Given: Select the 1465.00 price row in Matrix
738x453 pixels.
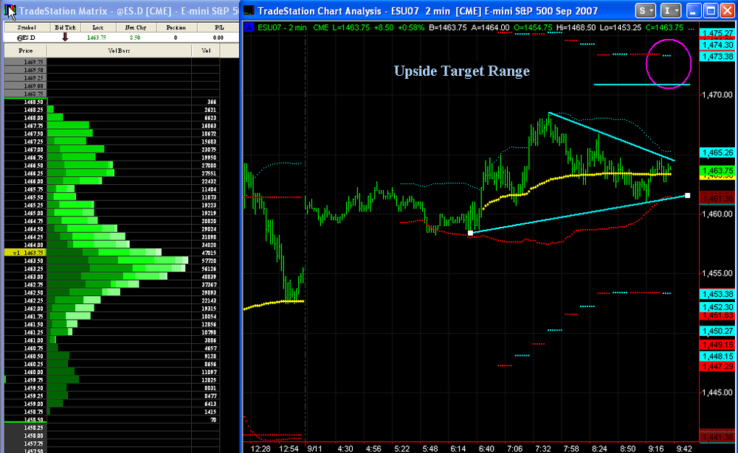Looking at the screenshot, I should coord(25,213).
